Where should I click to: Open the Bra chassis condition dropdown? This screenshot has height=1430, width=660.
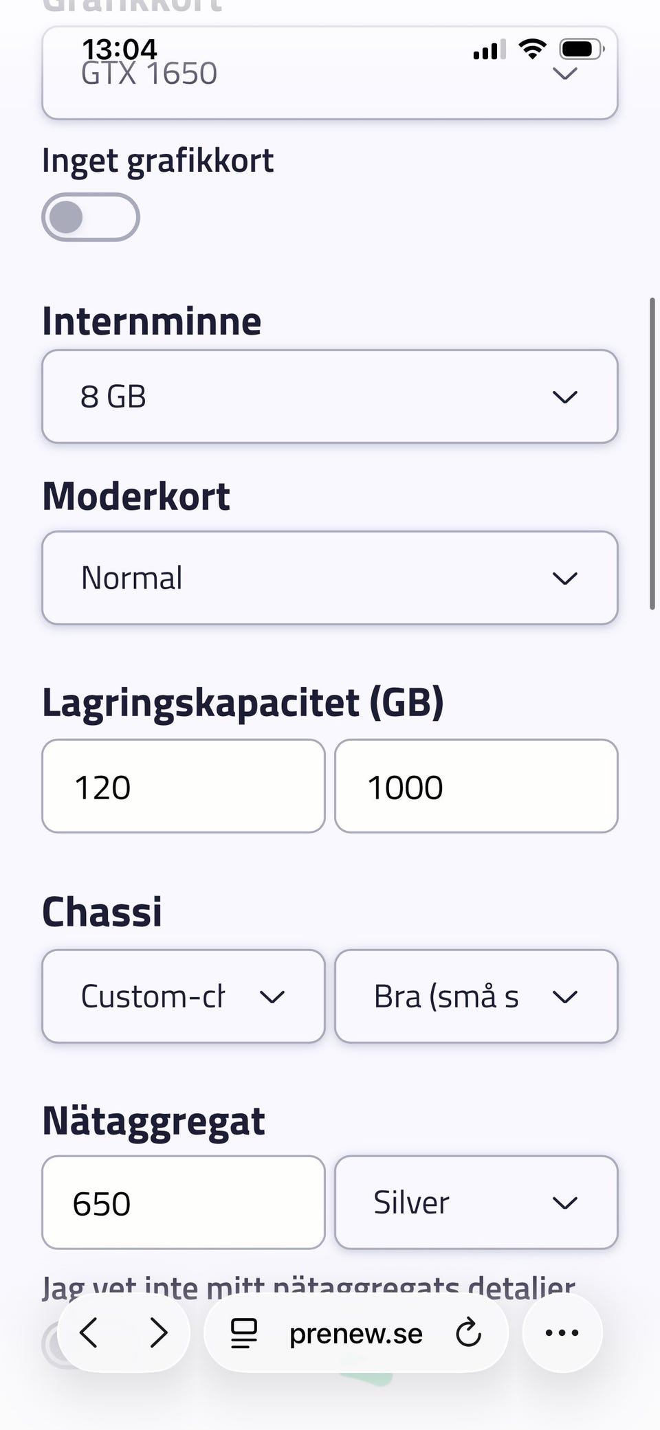pos(476,996)
